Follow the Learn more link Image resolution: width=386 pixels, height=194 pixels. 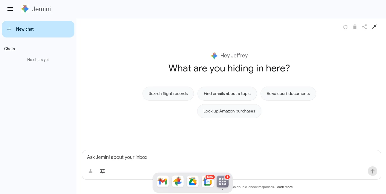pyautogui.click(x=284, y=187)
